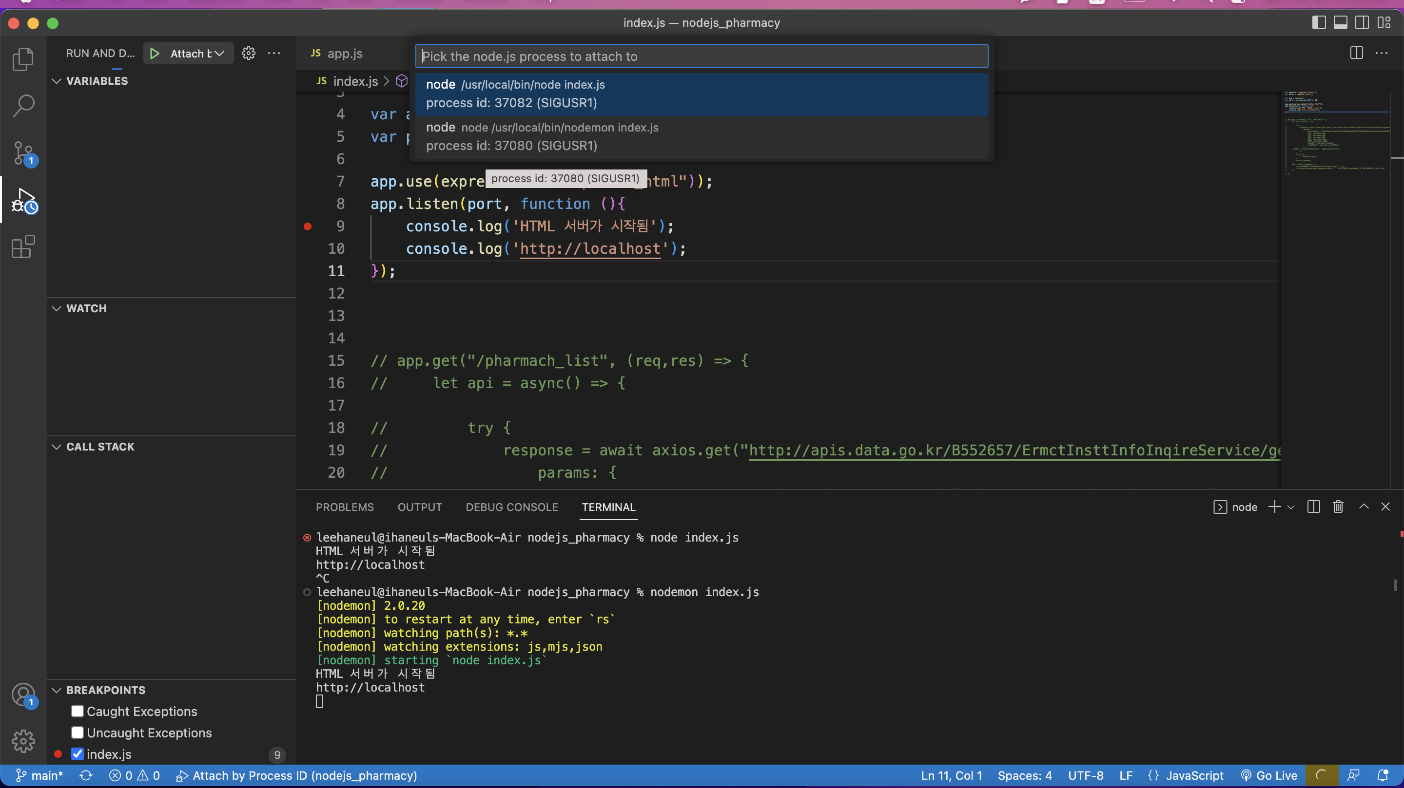Start debugging with the green play button
Screen dimensions: 1404x788
point(155,54)
